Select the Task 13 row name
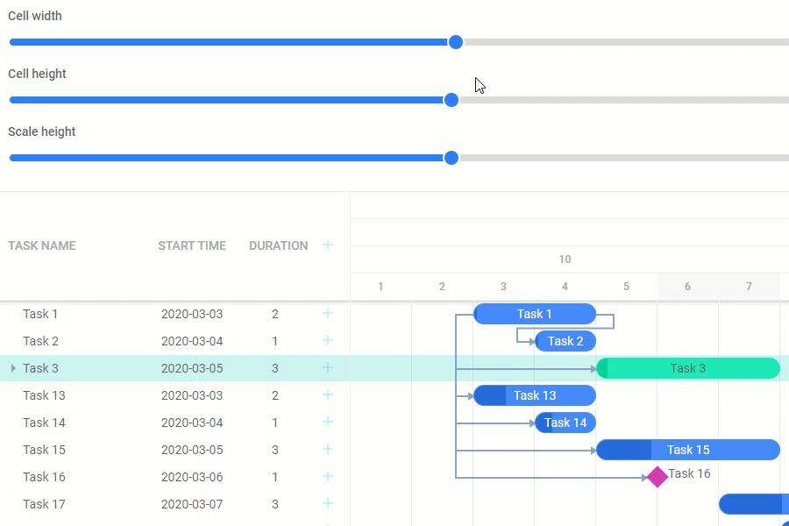 (44, 395)
